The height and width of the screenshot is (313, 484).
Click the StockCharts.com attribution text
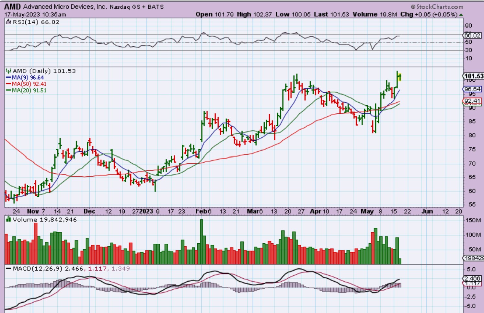(x=437, y=6)
